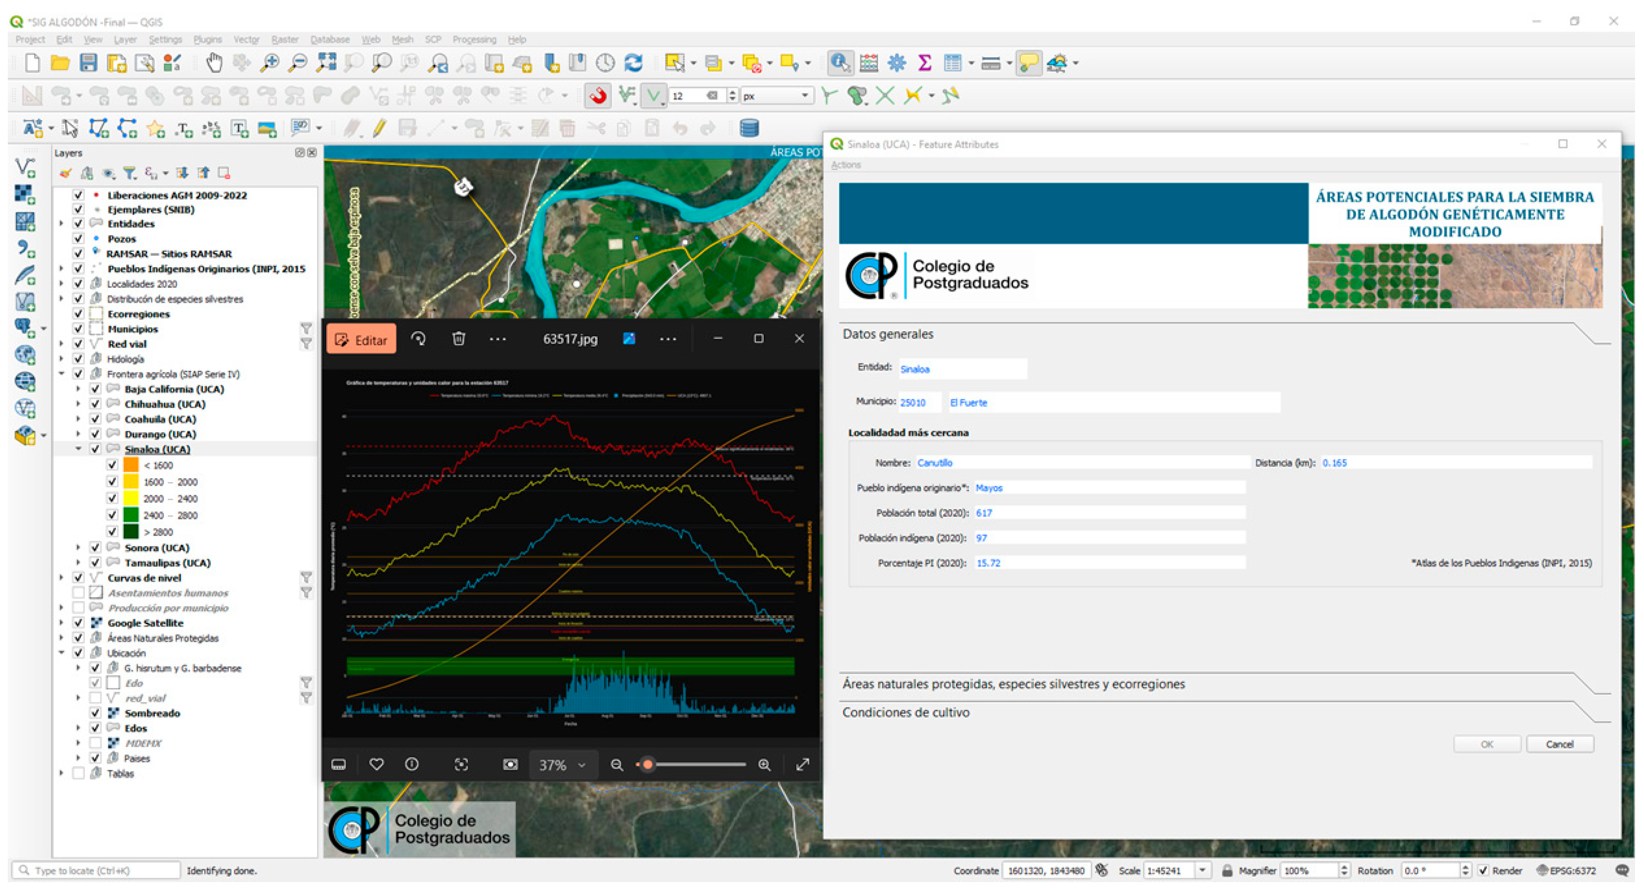Click the favorite heart icon in photo viewer
The height and width of the screenshot is (893, 1644).
click(377, 764)
